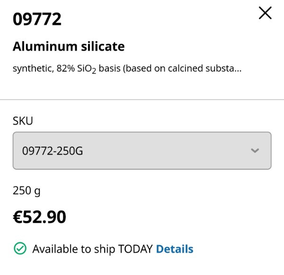Viewport: 284px width, 275px height.
Task: Click the word TODAY in availability line
Action: (135, 249)
